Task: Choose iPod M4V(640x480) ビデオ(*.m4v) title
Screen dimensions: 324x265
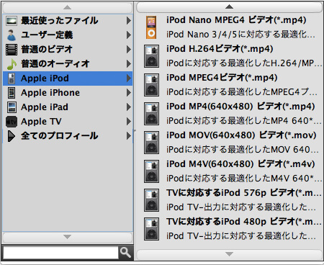Action: (x=240, y=164)
